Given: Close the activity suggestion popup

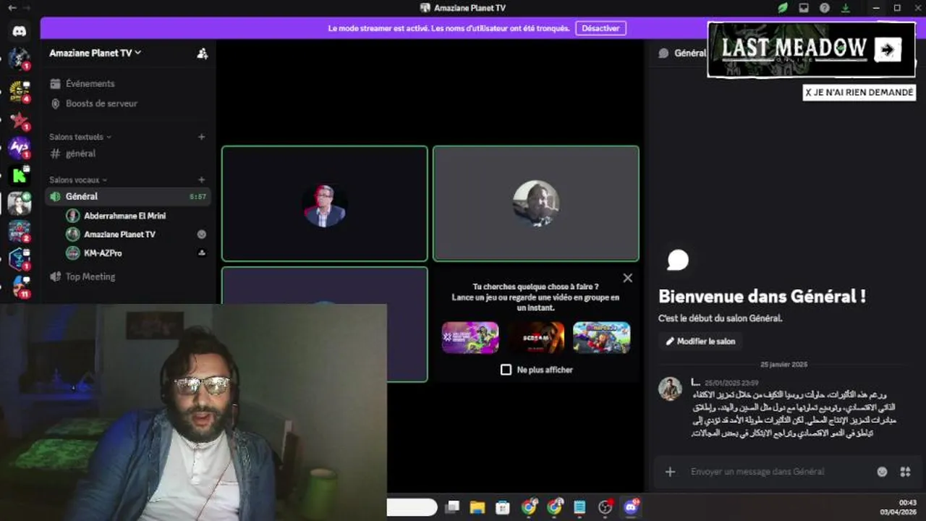Looking at the screenshot, I should coord(628,278).
